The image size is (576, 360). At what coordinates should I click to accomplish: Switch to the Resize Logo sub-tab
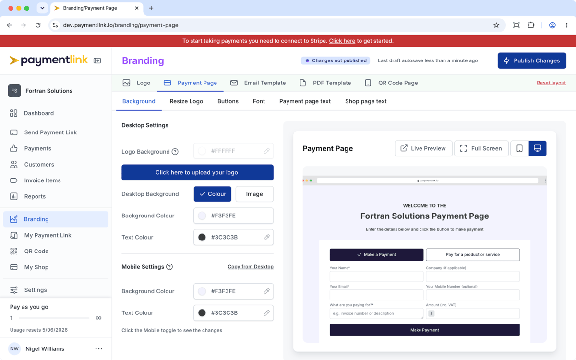click(x=186, y=101)
